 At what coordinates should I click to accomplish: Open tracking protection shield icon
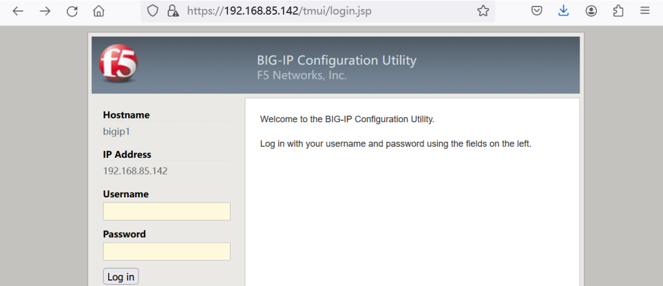point(152,11)
